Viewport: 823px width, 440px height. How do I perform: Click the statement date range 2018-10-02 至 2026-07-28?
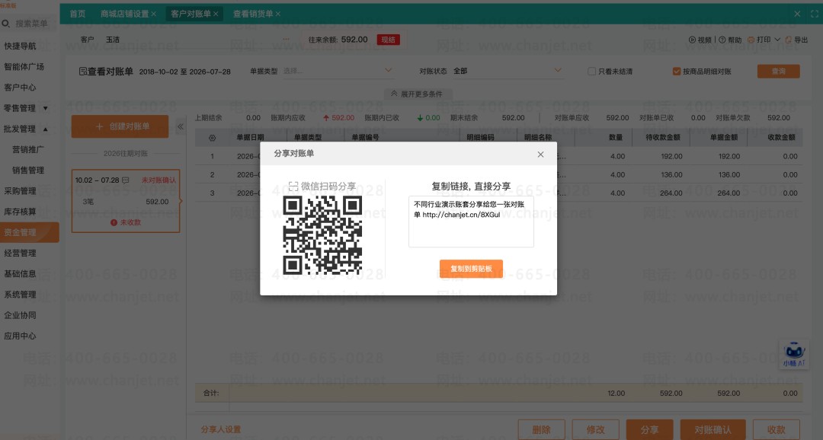click(184, 72)
